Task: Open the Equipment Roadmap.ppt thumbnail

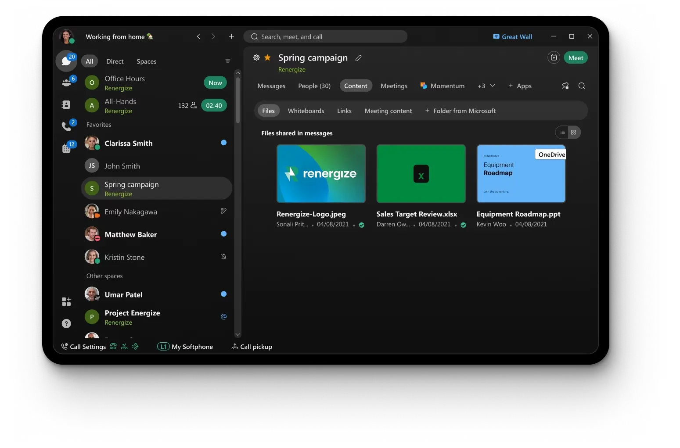Action: click(521, 174)
